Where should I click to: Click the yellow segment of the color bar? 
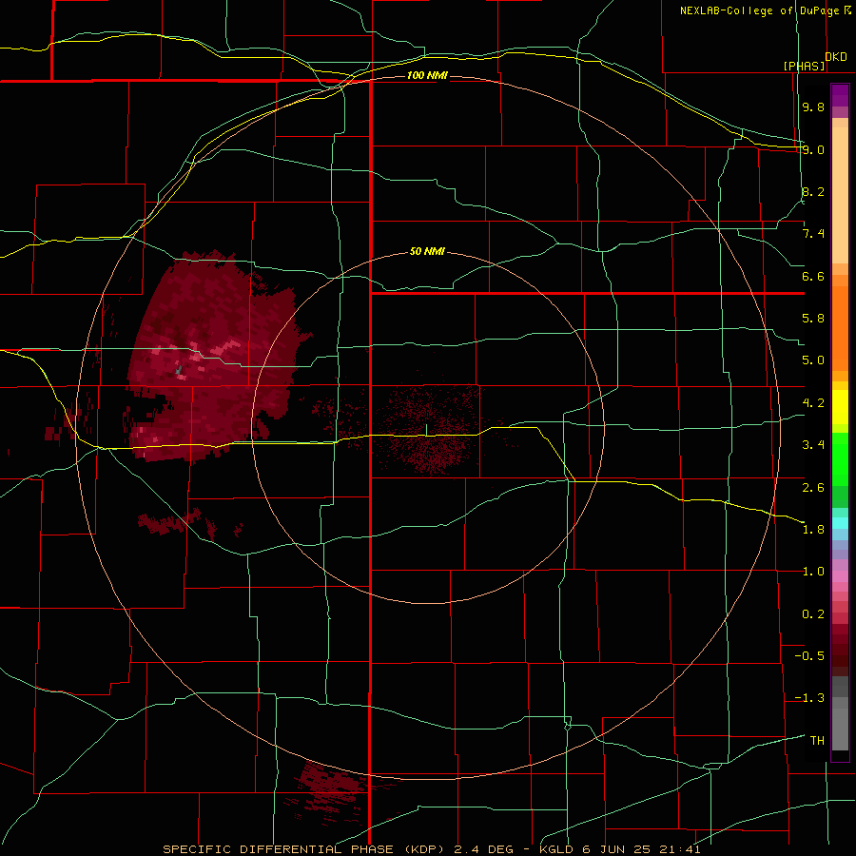click(x=840, y=407)
